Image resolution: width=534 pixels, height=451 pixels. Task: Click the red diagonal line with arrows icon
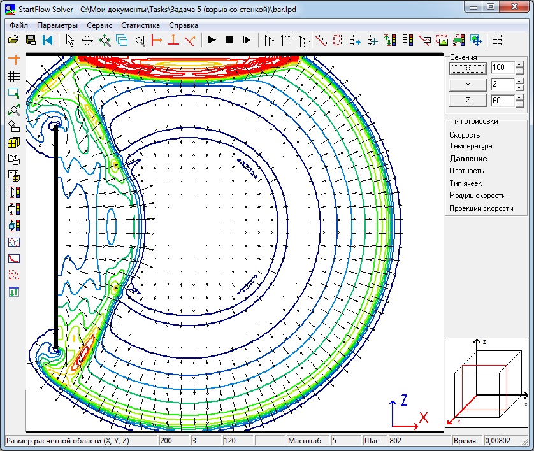[x=321, y=41]
